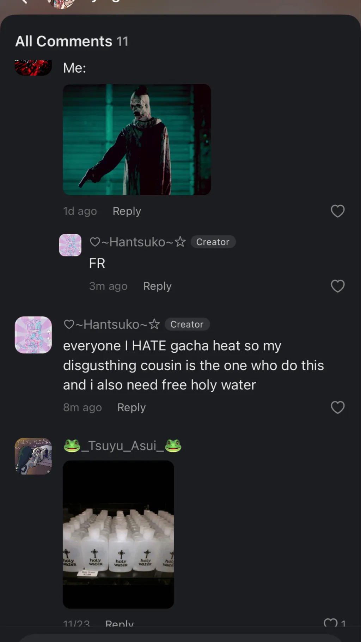Open Tsuyu_Asui profile avatar
The height and width of the screenshot is (642, 361).
(x=33, y=456)
